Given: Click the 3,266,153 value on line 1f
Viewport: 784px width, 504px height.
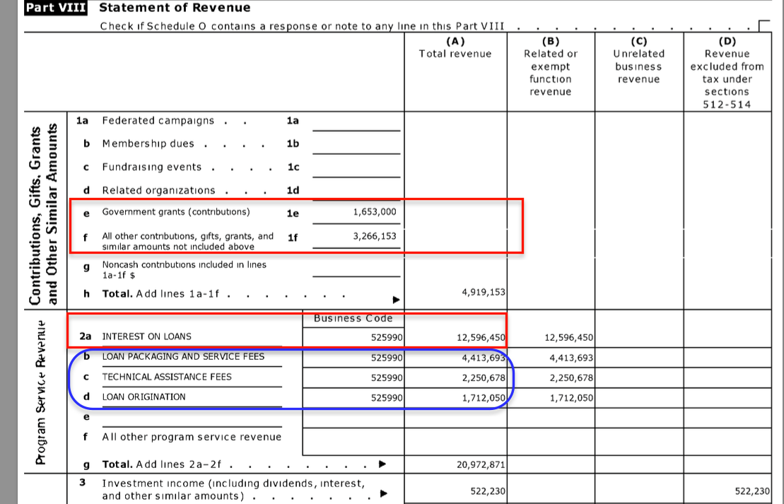Looking at the screenshot, I should pyautogui.click(x=375, y=237).
